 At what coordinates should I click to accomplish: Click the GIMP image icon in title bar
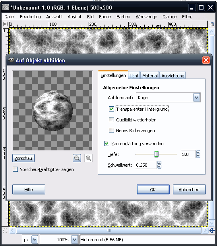(x=6, y=7)
